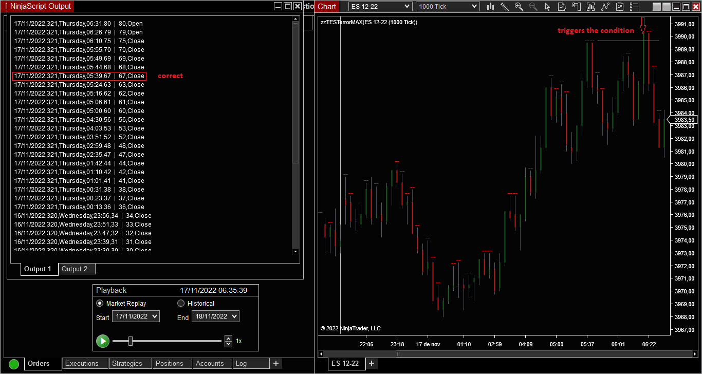This screenshot has height=374, width=702.
Task: Click the Chart window title label
Action: [x=327, y=7]
